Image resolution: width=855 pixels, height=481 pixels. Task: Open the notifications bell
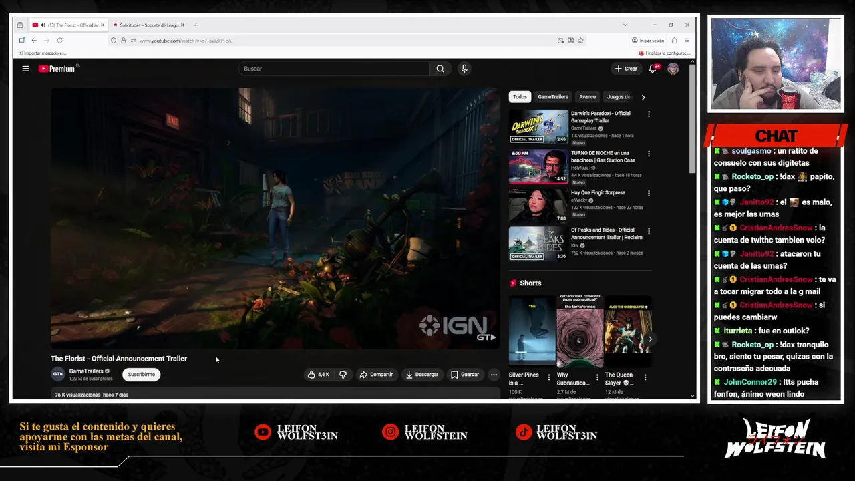(653, 69)
